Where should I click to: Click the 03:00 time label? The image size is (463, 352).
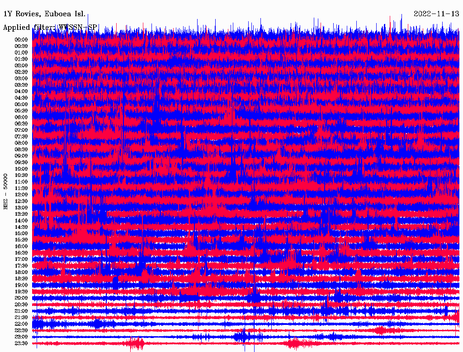pyautogui.click(x=21, y=79)
